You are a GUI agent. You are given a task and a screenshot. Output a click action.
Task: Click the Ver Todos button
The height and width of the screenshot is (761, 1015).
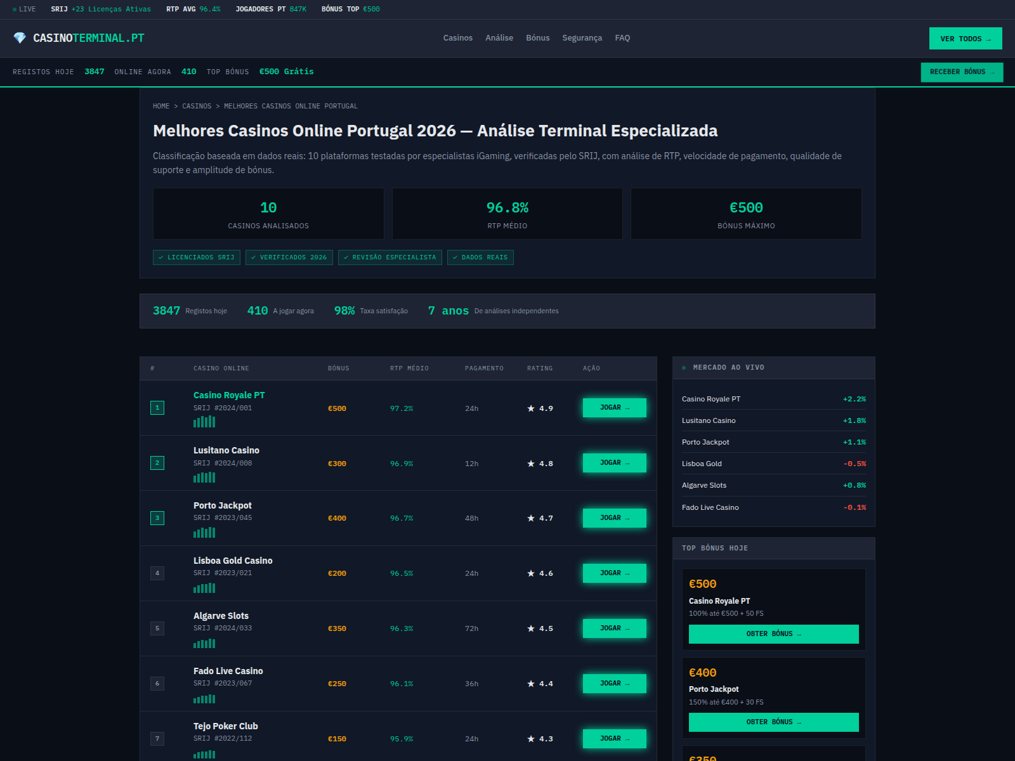pos(966,39)
